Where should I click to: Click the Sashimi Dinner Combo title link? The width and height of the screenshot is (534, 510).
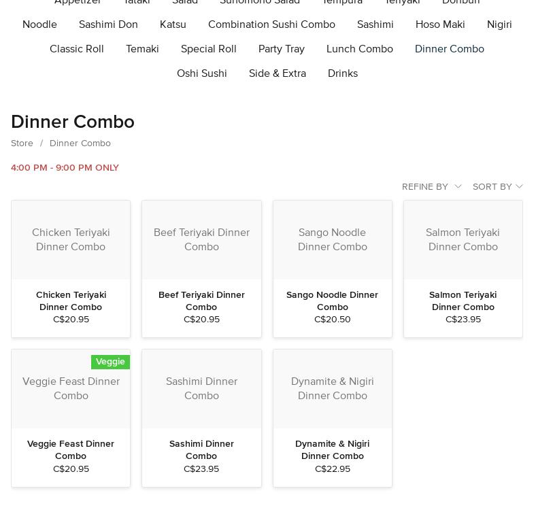tap(201, 449)
